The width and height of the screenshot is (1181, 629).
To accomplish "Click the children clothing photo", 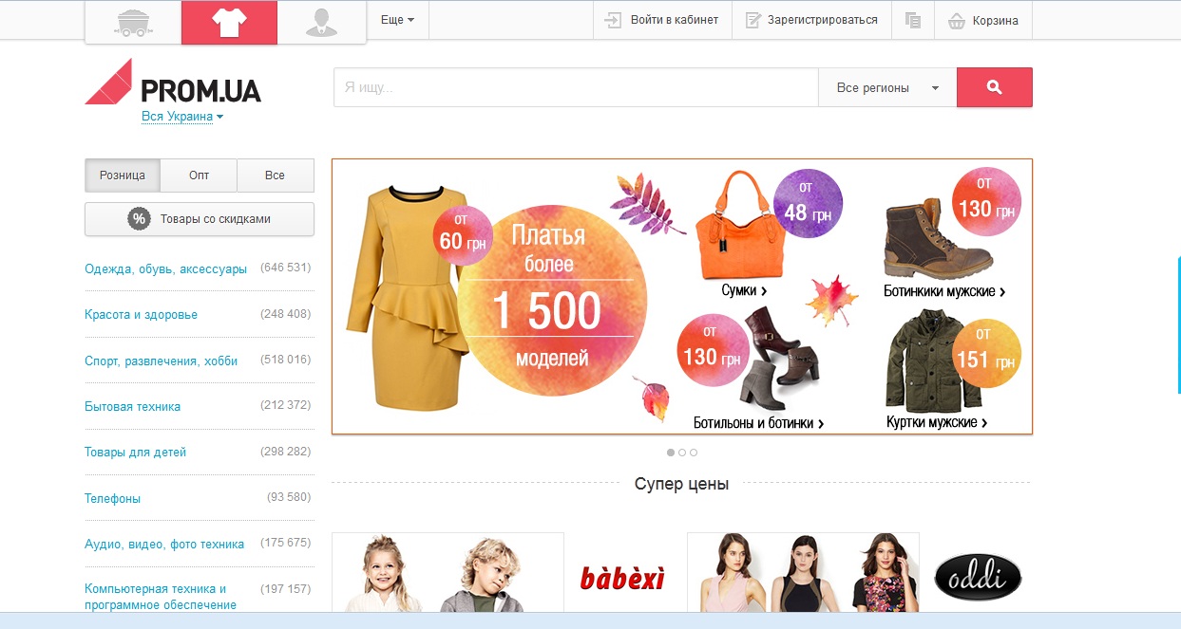I will (x=448, y=572).
